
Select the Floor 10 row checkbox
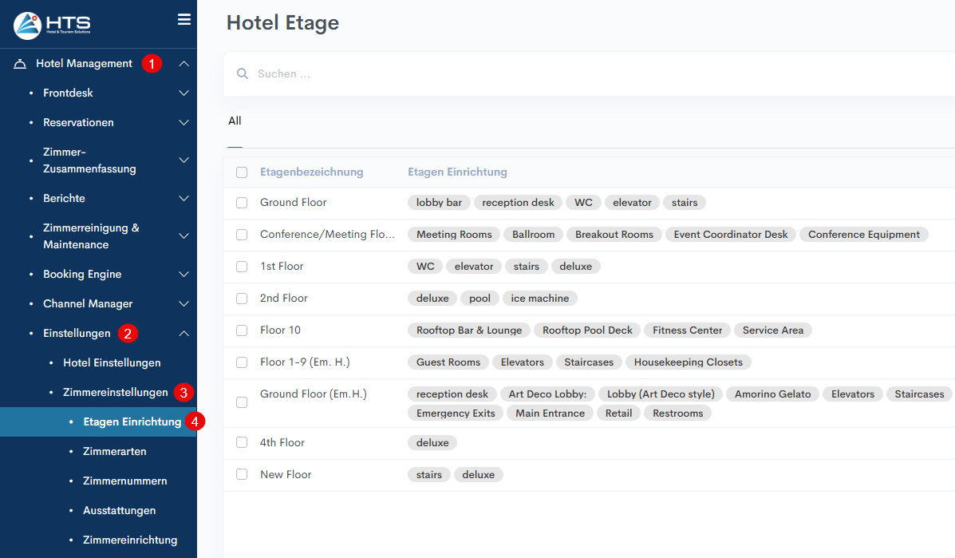[x=242, y=330]
